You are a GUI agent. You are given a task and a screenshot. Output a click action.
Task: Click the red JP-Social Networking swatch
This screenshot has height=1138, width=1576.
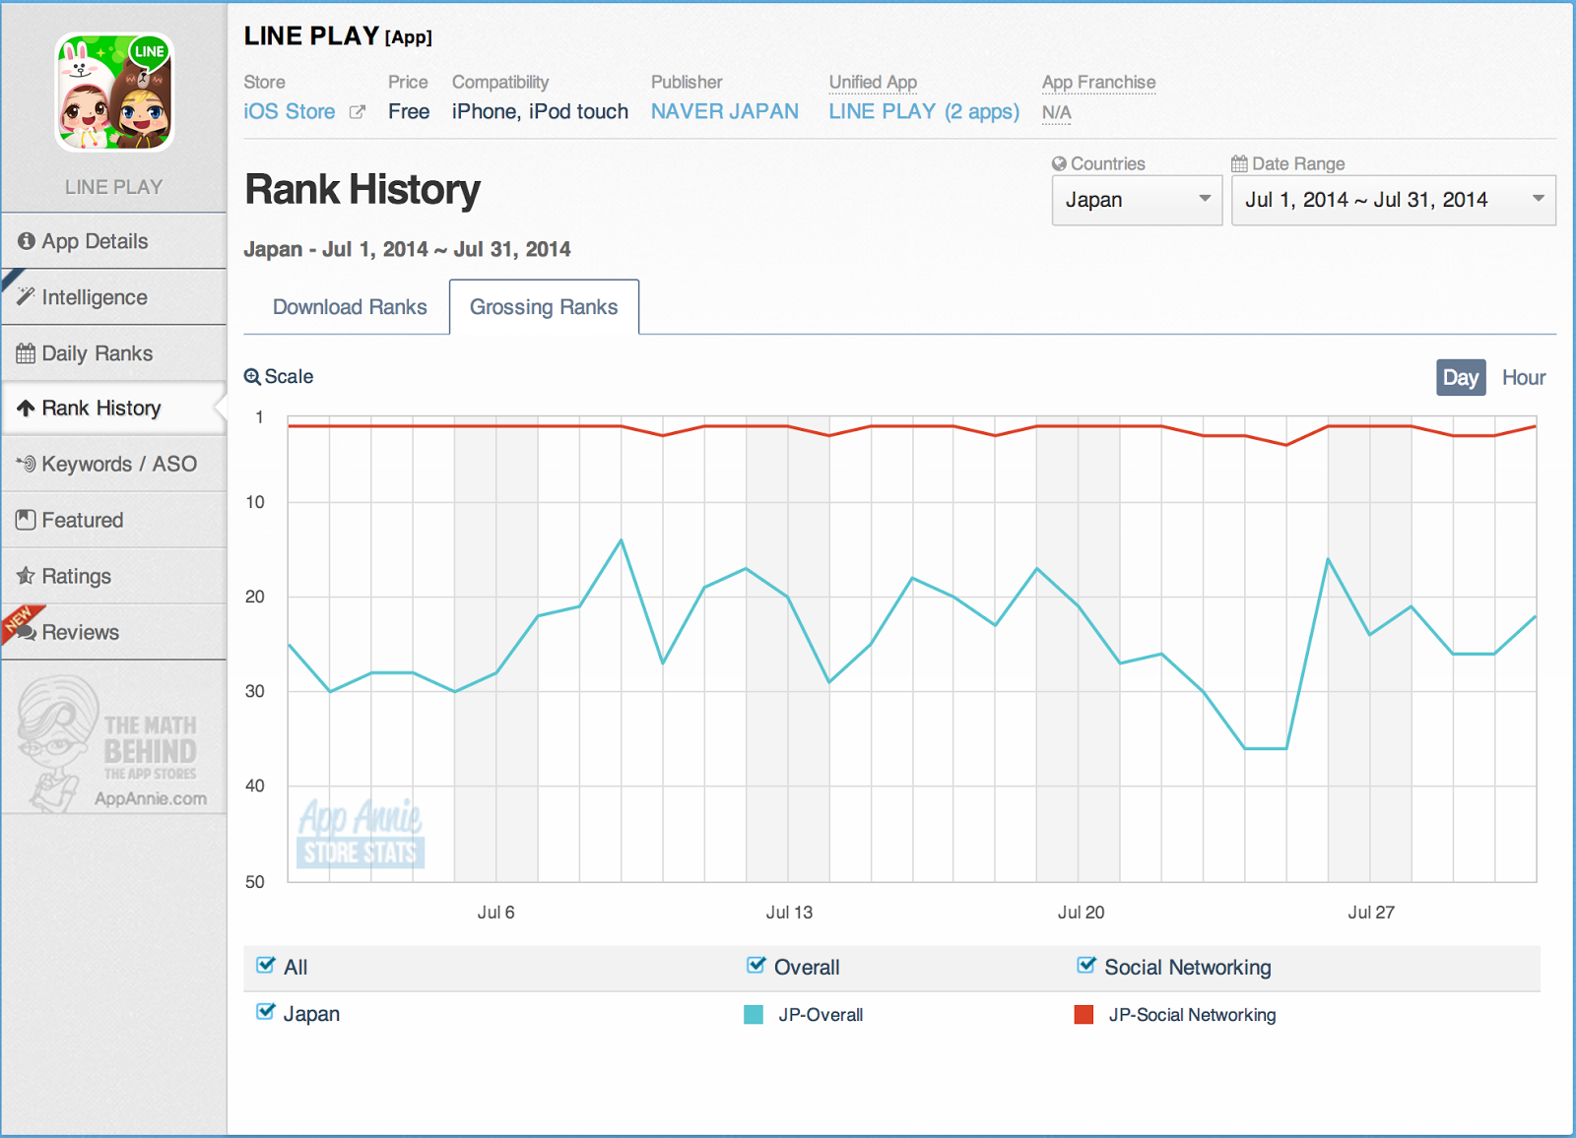coord(1083,1015)
